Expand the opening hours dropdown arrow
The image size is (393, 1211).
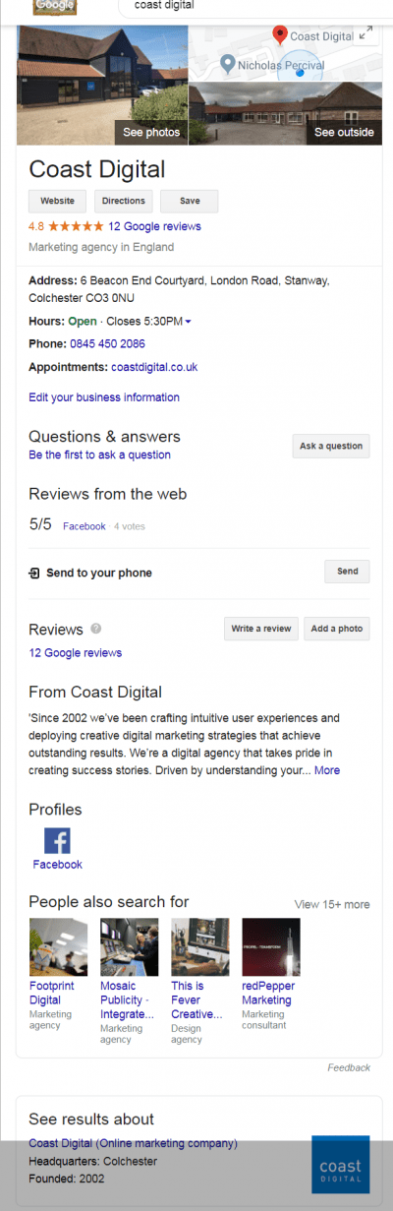[188, 322]
